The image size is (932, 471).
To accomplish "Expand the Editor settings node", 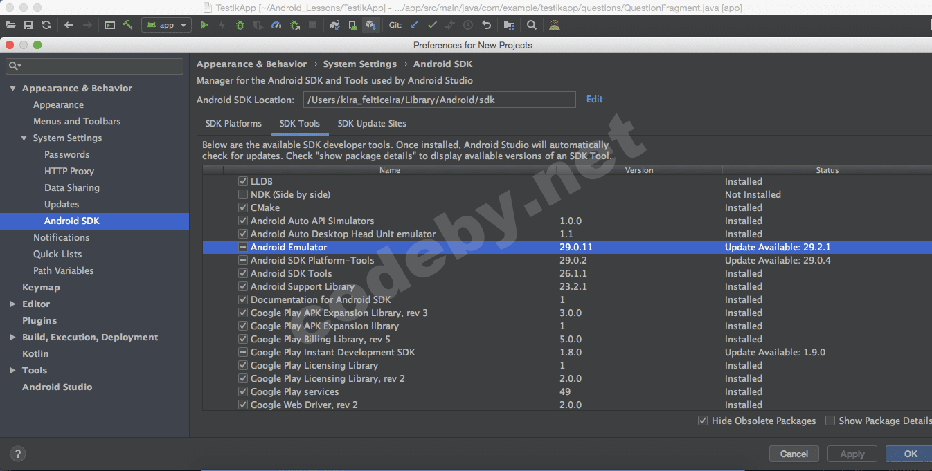I will pyautogui.click(x=12, y=304).
